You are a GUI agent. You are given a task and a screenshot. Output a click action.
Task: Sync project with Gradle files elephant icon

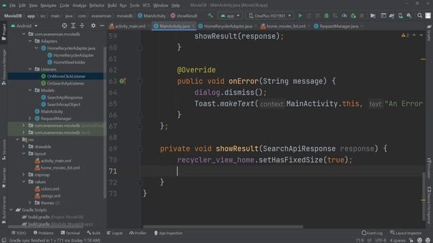(x=392, y=16)
